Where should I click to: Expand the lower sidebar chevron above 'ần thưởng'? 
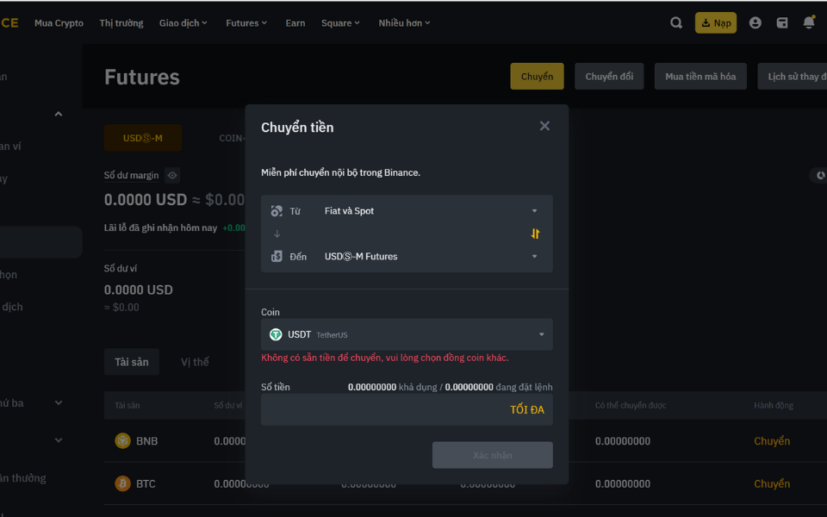click(58, 440)
